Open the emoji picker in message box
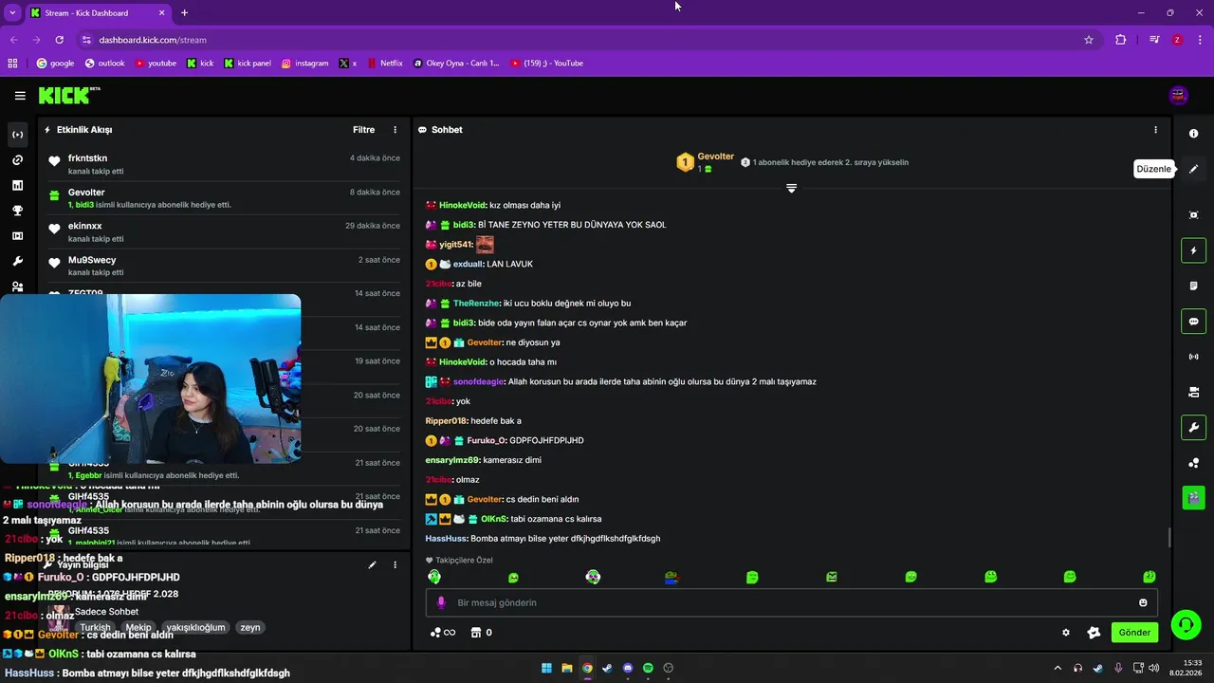This screenshot has width=1214, height=683. click(1143, 602)
